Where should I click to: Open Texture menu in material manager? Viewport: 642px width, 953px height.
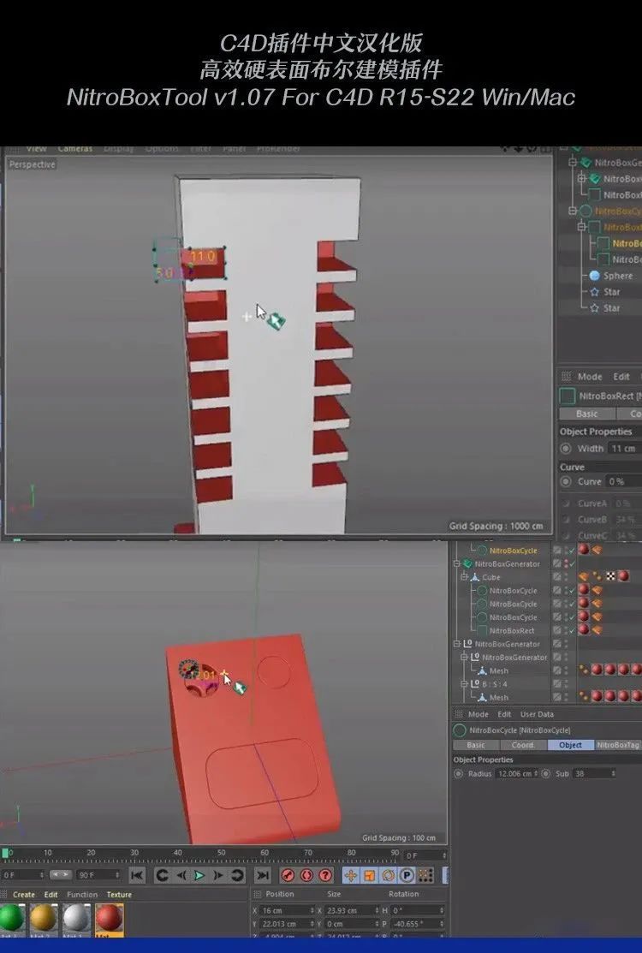tap(119, 895)
